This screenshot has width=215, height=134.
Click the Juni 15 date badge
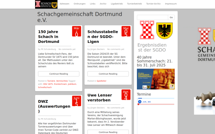[77, 101]
